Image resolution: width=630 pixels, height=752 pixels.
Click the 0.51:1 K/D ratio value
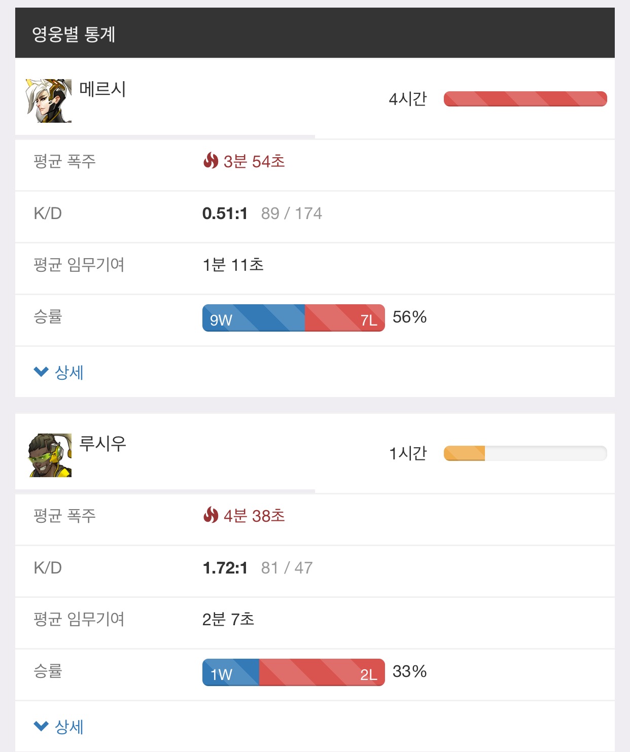click(225, 213)
